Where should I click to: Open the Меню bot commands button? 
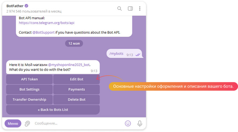(x=13, y=123)
